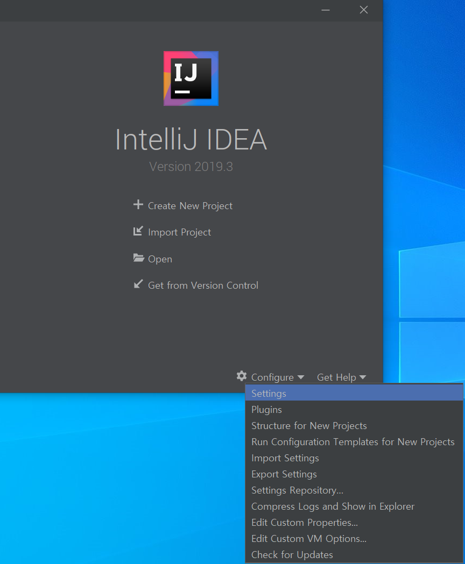The image size is (465, 564).
Task: Close the IntelliJ IDEA welcome window
Action: coord(364,10)
